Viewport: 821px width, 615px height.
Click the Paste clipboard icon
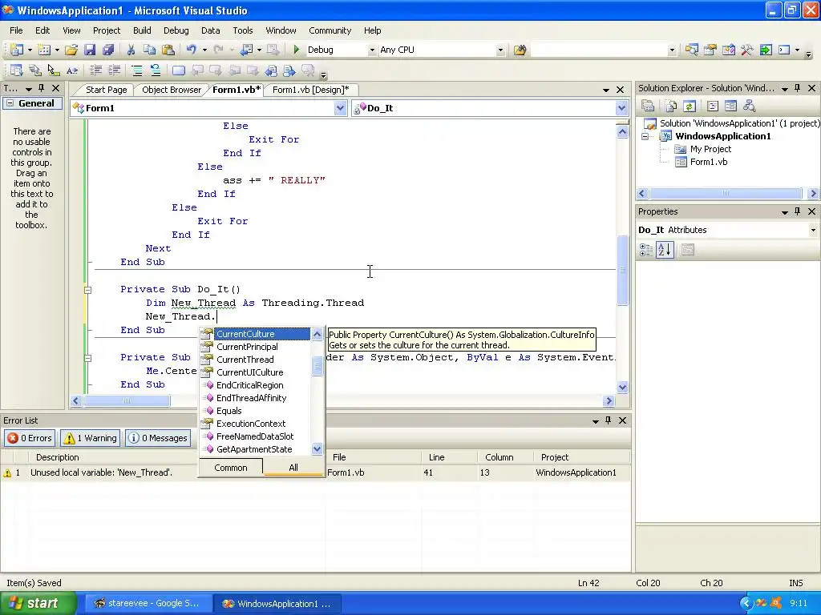point(168,50)
